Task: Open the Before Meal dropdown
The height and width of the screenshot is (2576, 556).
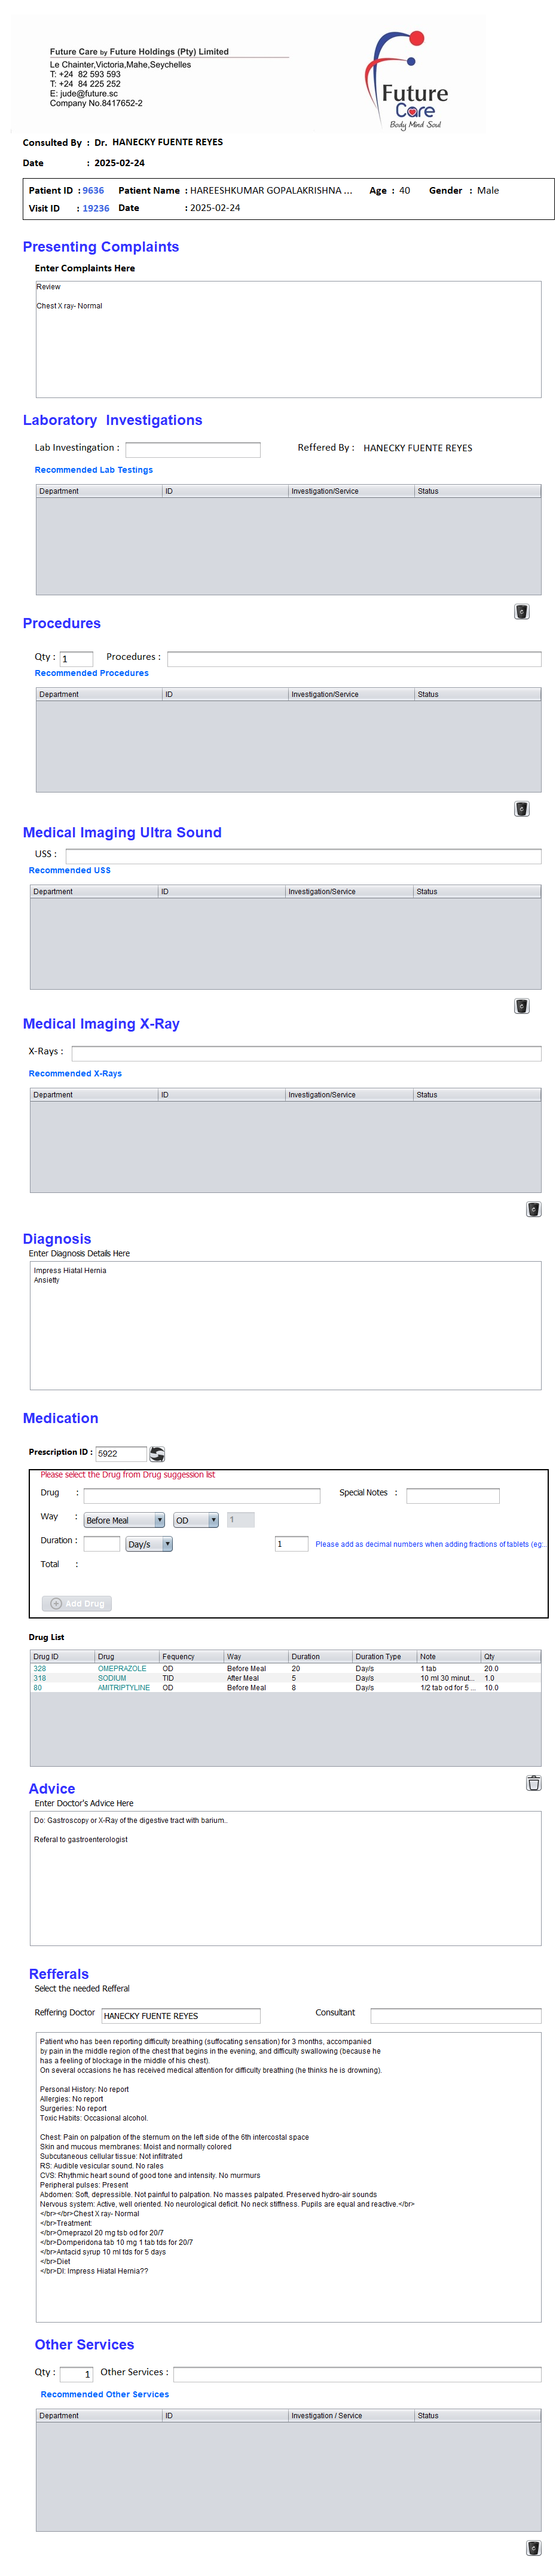Action: point(124,1519)
